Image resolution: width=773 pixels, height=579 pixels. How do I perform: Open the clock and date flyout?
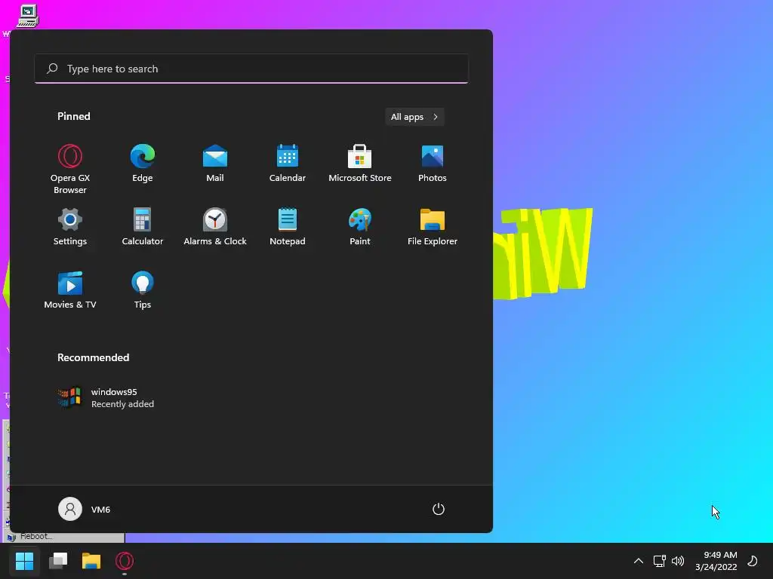pyautogui.click(x=716, y=561)
